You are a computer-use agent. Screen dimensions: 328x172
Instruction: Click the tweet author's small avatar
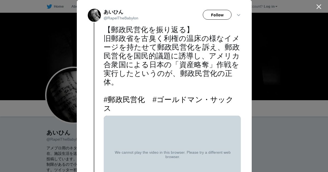pos(94,15)
